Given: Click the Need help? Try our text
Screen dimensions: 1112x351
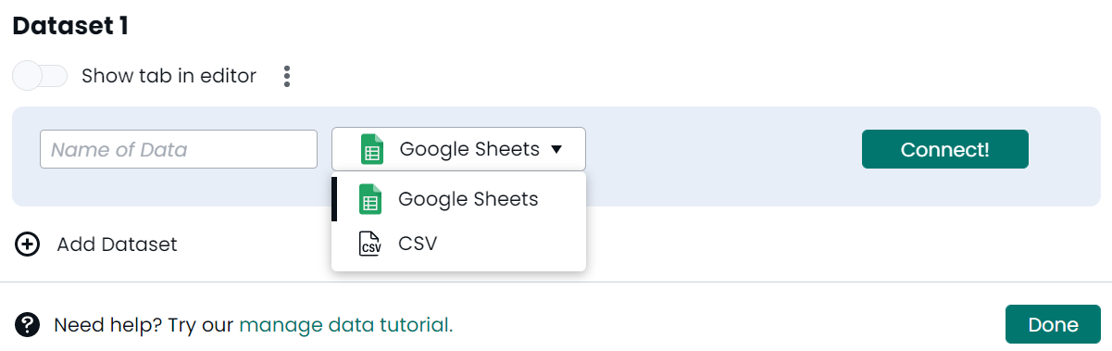Looking at the screenshot, I should (144, 324).
